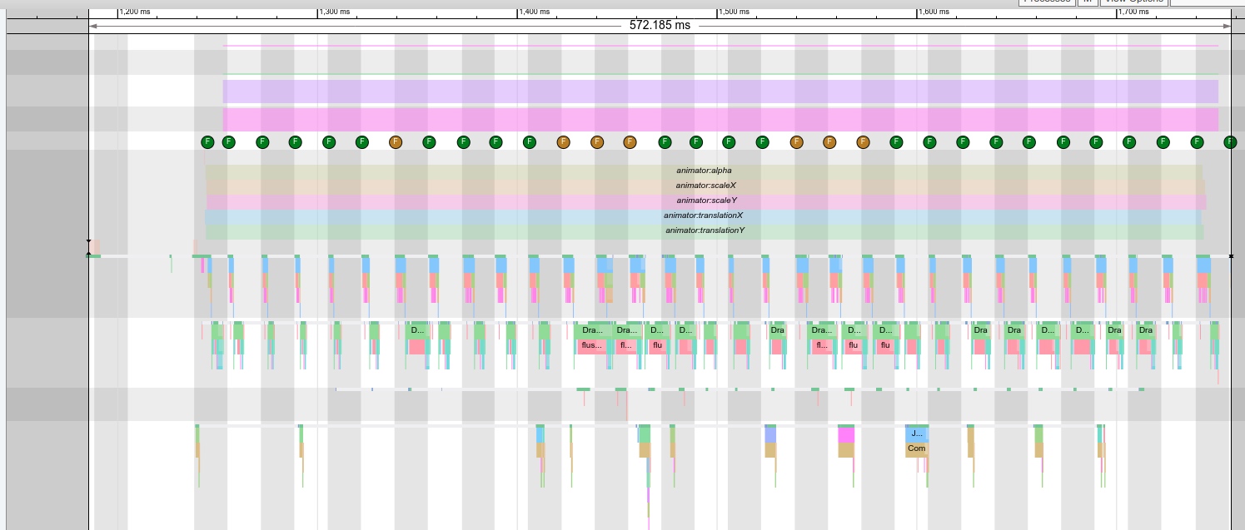Select the first orange F frame marker

point(396,142)
